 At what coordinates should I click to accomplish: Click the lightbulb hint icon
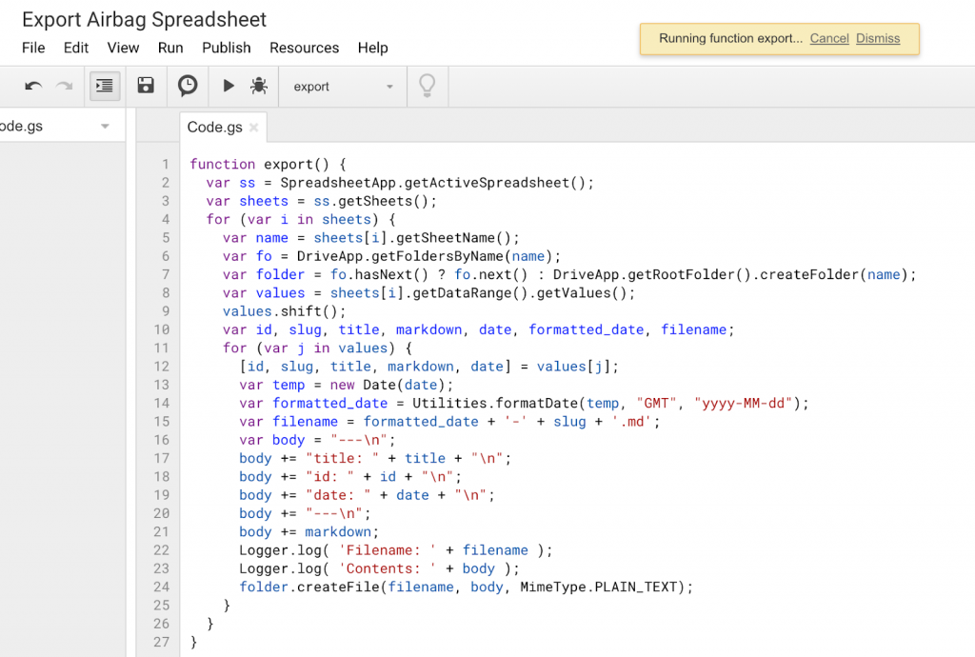pyautogui.click(x=428, y=87)
